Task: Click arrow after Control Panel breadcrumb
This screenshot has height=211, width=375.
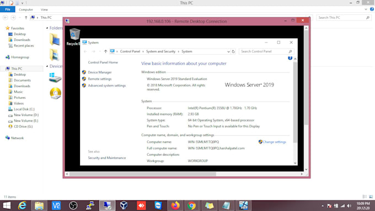Action: click(143, 51)
